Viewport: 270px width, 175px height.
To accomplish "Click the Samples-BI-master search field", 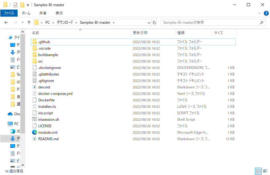I will [210, 22].
